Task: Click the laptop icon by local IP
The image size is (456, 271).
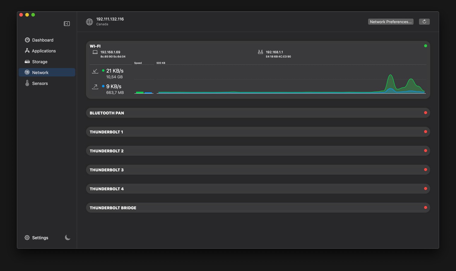Action: 95,52
